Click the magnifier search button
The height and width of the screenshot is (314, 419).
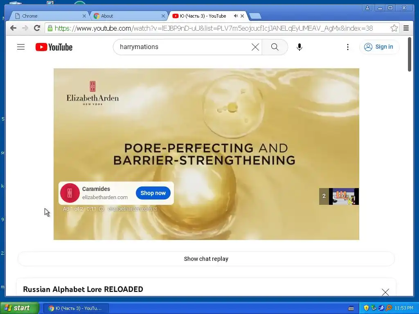pos(275,47)
